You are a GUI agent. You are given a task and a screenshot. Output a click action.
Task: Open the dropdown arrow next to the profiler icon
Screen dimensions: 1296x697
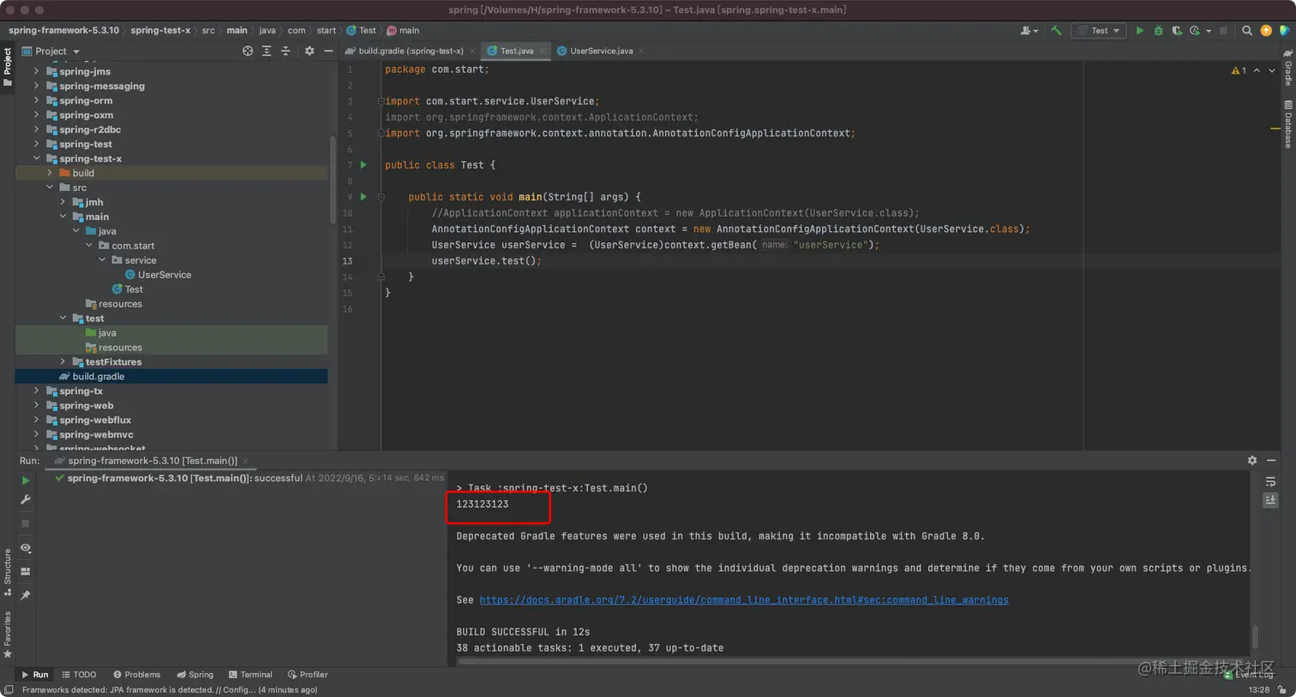1209,31
